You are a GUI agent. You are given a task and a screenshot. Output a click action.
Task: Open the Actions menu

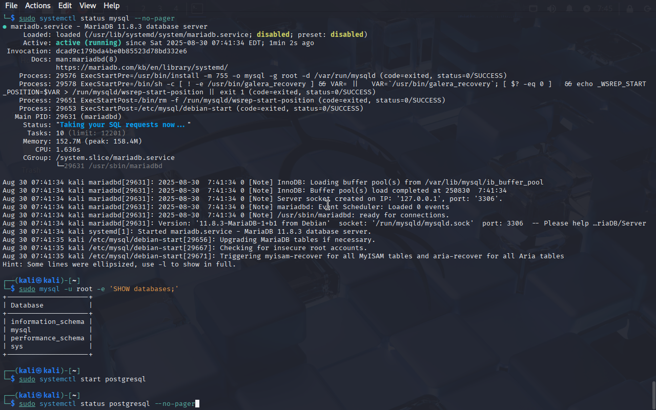[38, 6]
